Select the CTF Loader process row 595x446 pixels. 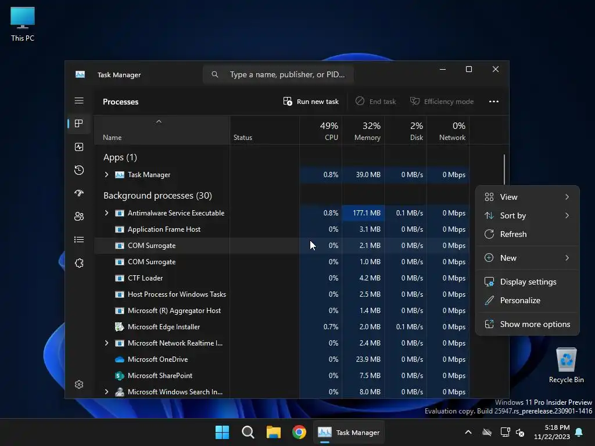pos(282,278)
